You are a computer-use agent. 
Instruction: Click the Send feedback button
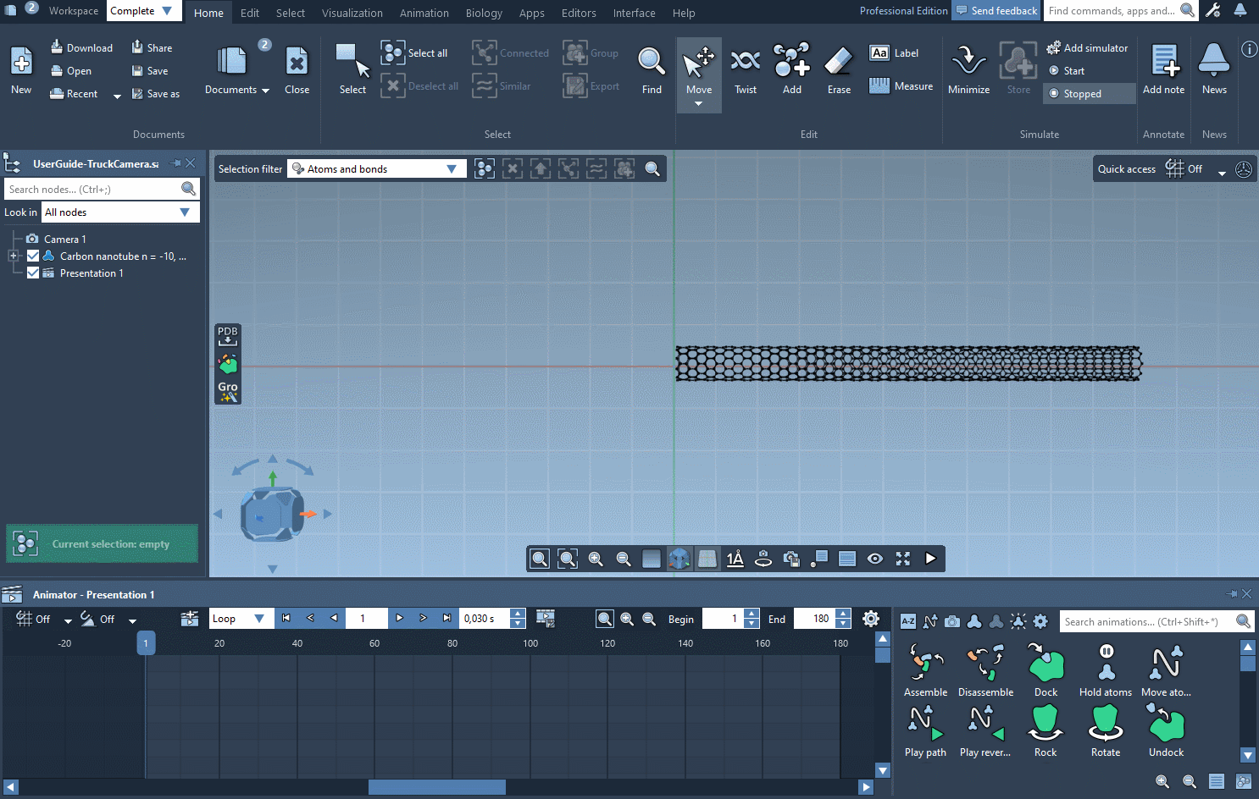click(996, 11)
